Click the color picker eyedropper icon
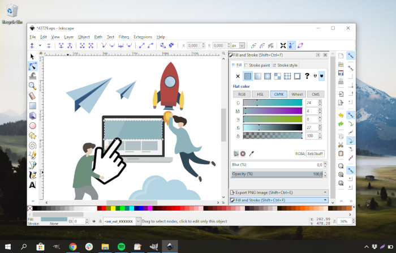Image resolution: width=396 pixels, height=253 pixels. 252,153
